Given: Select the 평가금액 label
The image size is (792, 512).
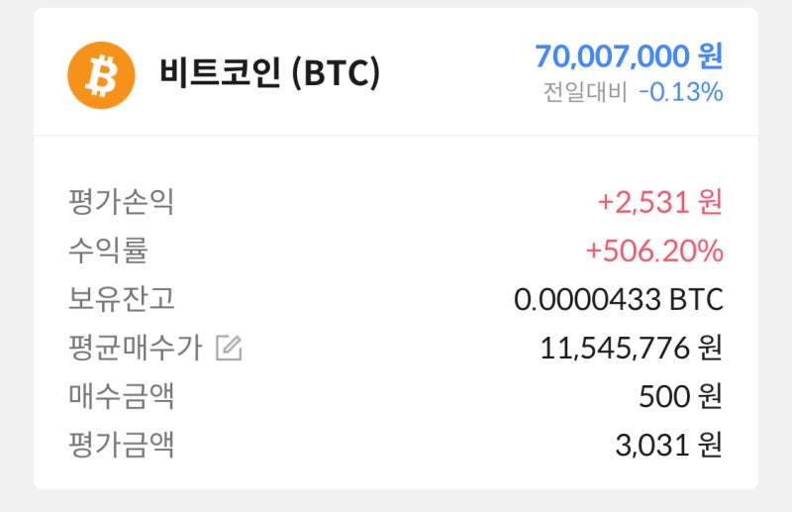Looking at the screenshot, I should [121, 445].
